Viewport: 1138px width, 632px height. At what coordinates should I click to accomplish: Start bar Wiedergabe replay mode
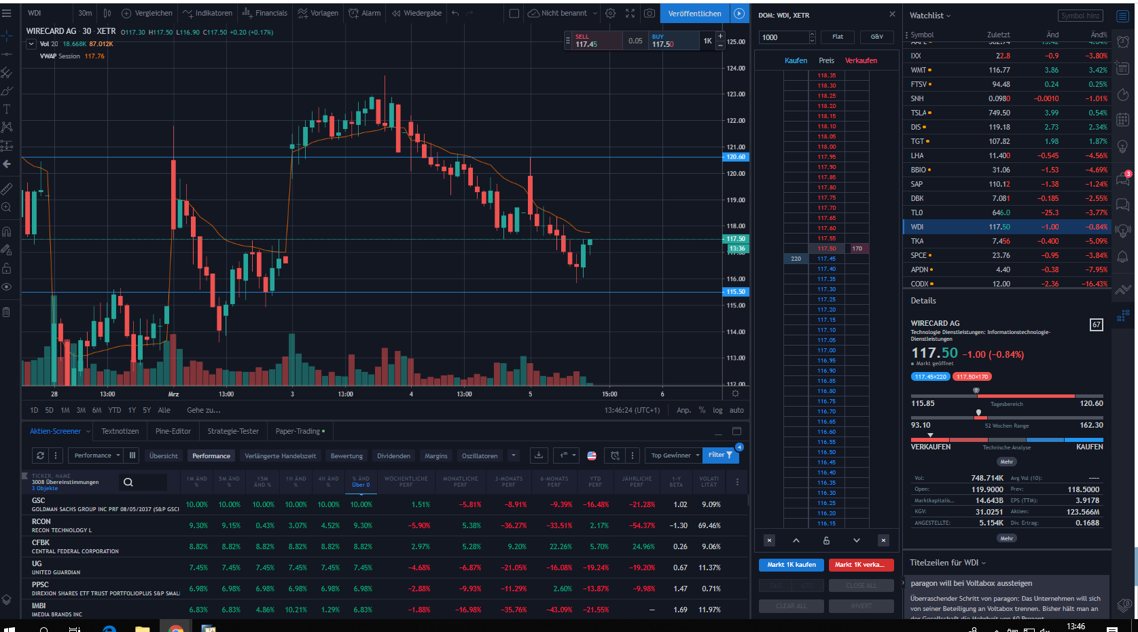pos(416,13)
